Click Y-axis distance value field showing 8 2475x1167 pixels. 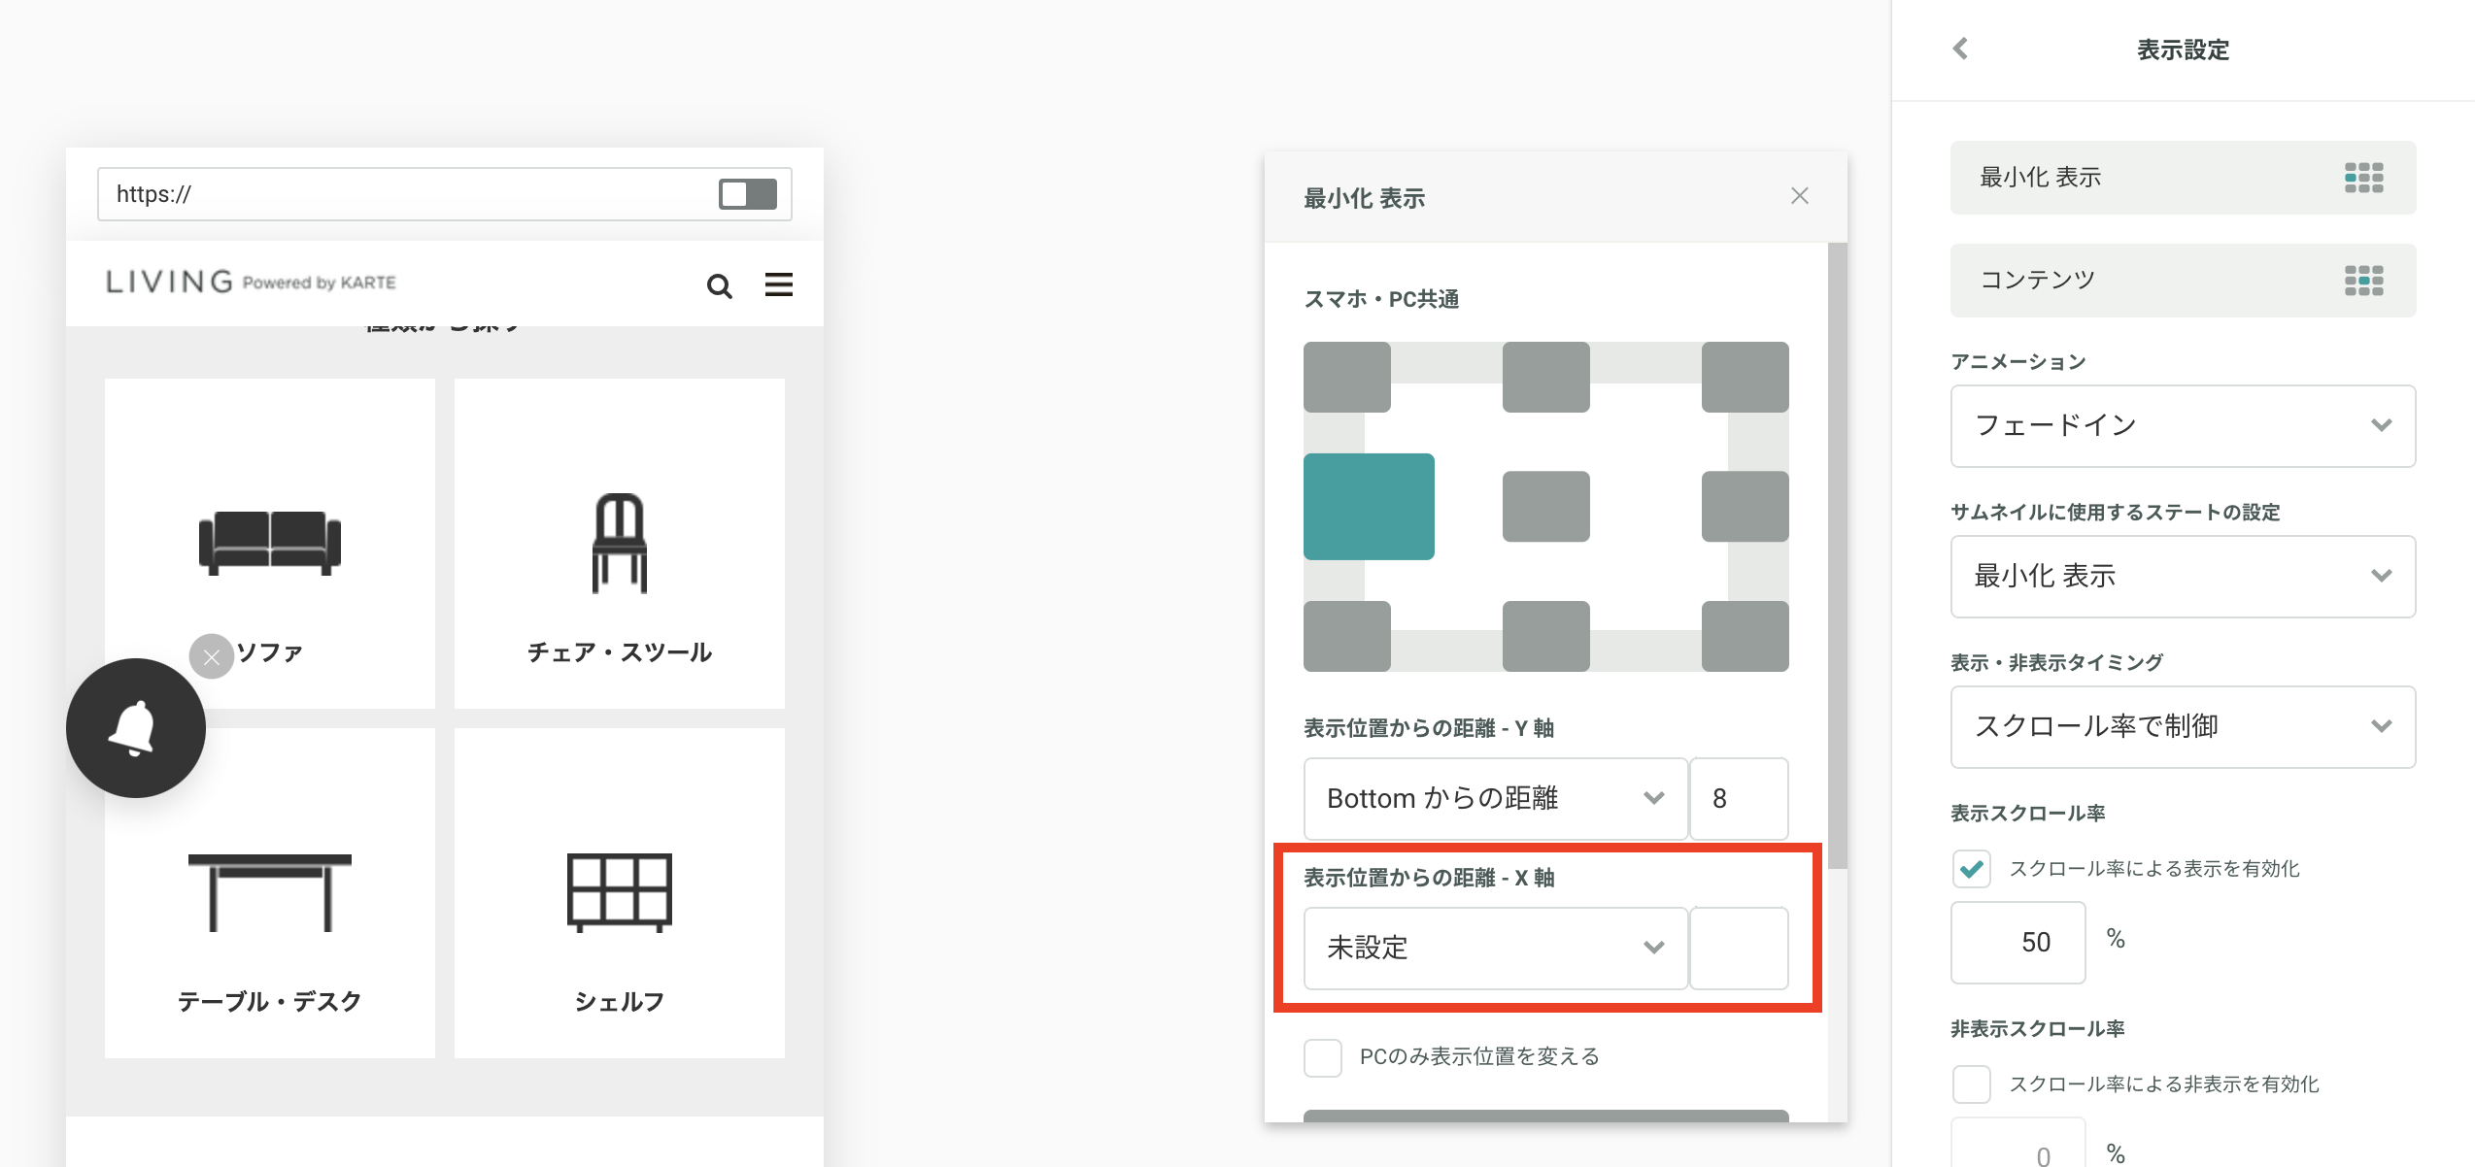[x=1739, y=798]
